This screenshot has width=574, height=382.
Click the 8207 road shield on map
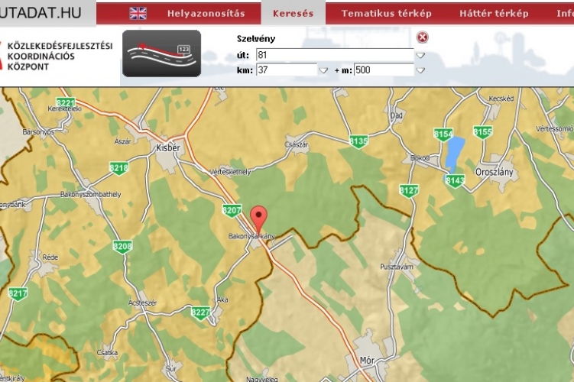[x=232, y=210]
